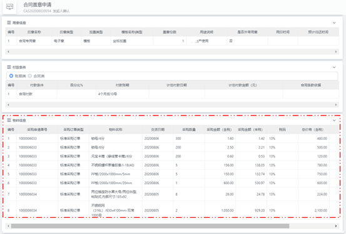Collapse the 物料信息 section chevron
The width and height of the screenshot is (346, 234).
tap(334, 120)
